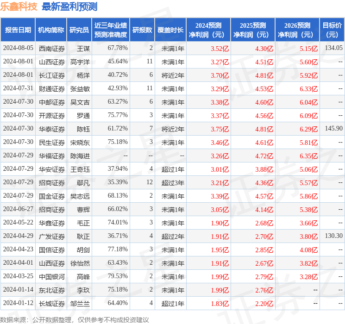345x324 pixels.
Task: Click target price 145.90
Action: tap(334, 129)
